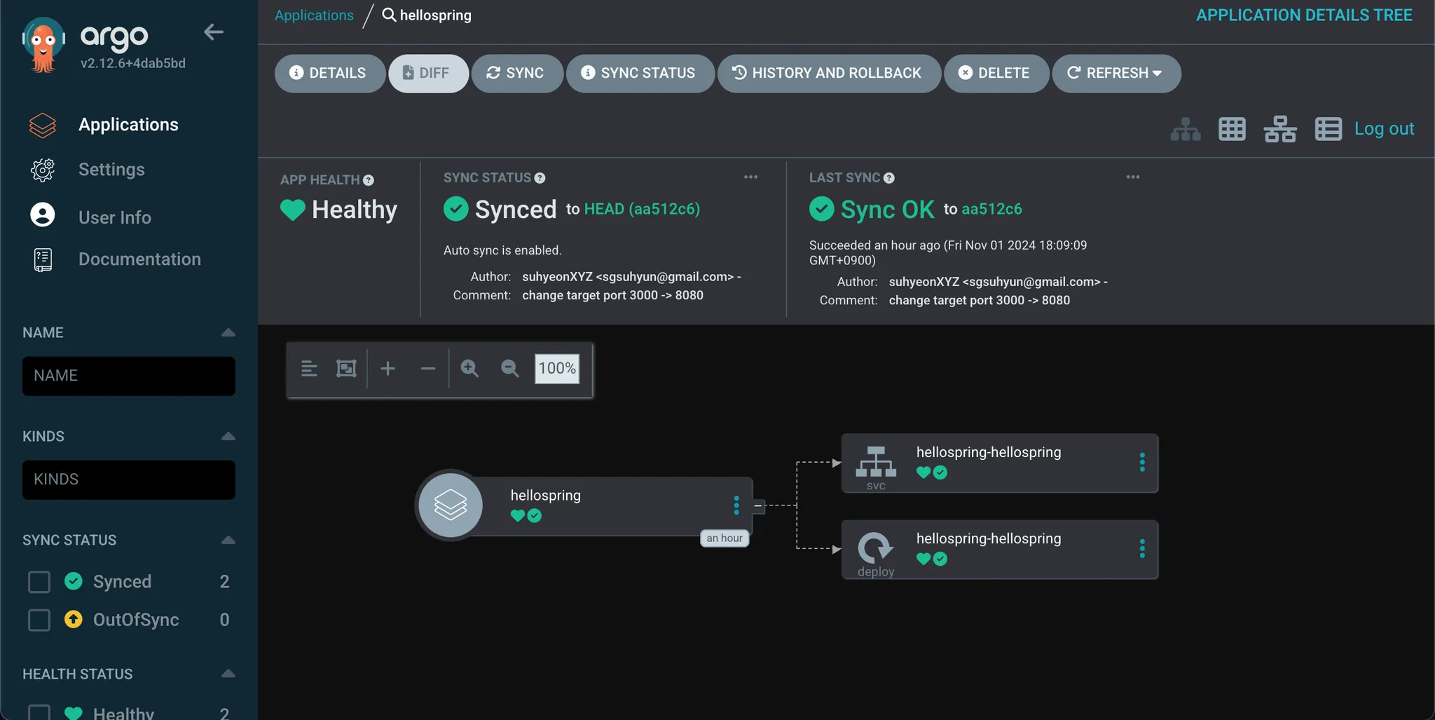Switch to the list view icon
Image resolution: width=1435 pixels, height=720 pixels.
click(1328, 129)
